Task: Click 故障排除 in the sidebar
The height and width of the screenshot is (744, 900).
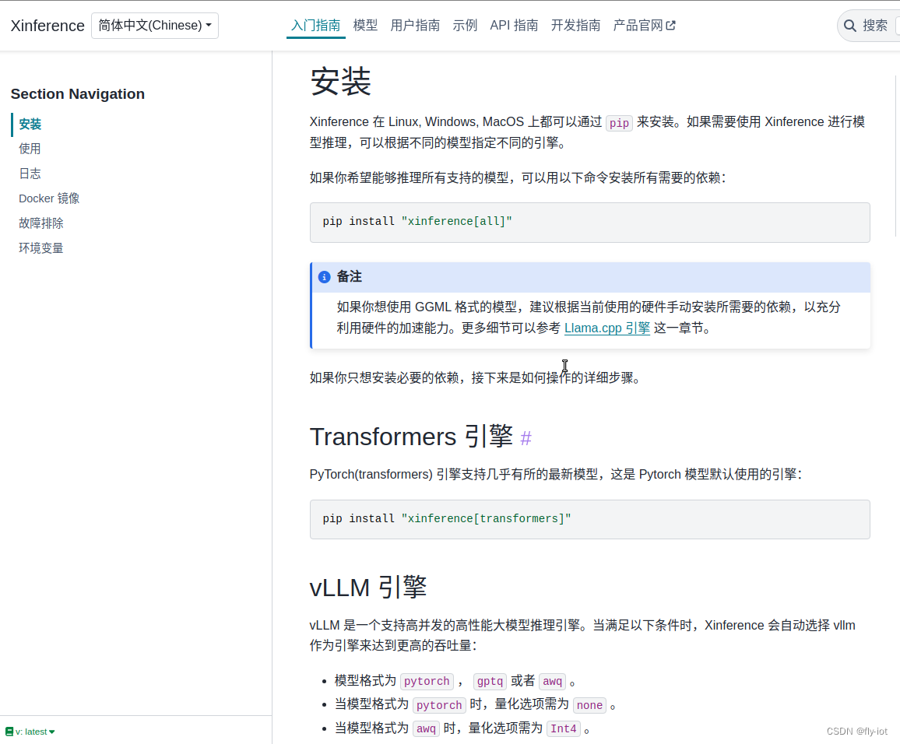Action: tap(40, 223)
